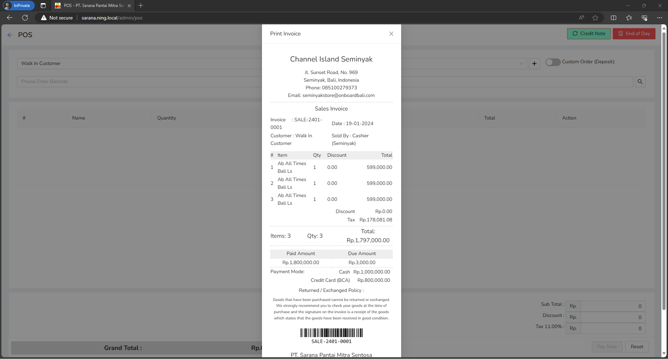
Task: Click the Due Amount Rp.3,000.00
Action: point(362,263)
